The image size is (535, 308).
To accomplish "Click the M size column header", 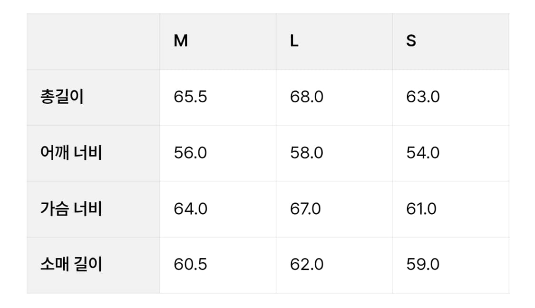I will (181, 41).
